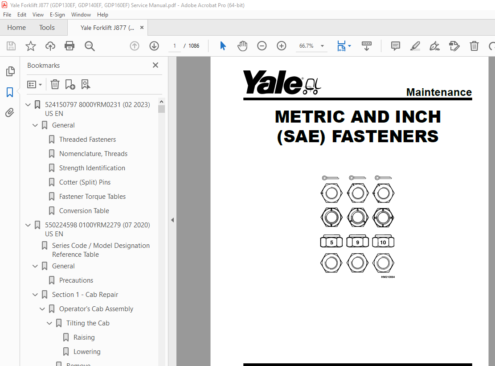Screen dimensions: 495x366
Task: Open the Window menu
Action: (81, 15)
